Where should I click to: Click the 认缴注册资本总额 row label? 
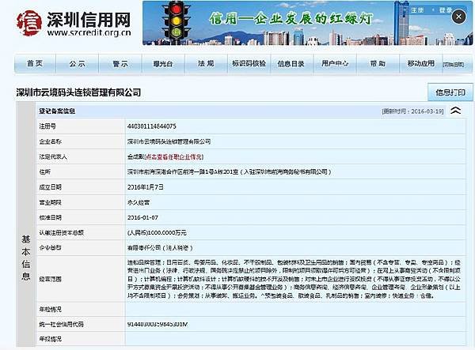pyautogui.click(x=62, y=232)
